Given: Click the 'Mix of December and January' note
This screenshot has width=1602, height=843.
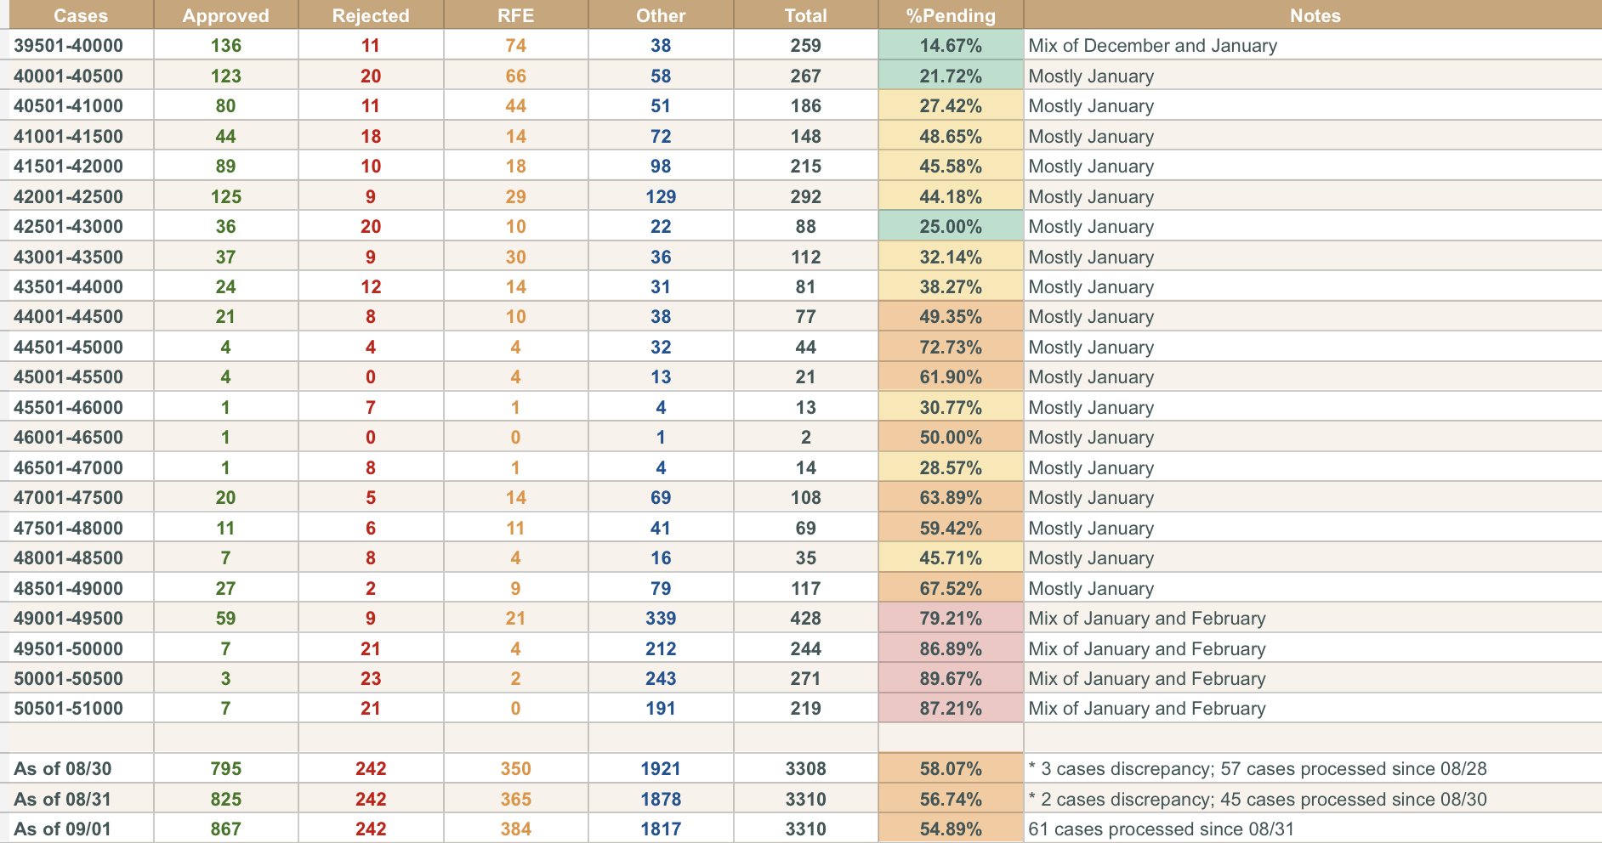Looking at the screenshot, I should tap(1152, 46).
